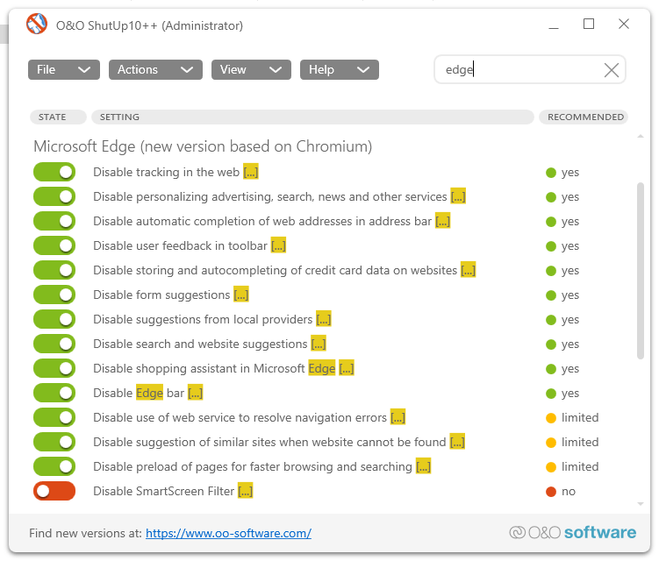The image size is (659, 561).
Task: Show [...] details for Disable user feedback in toolbar
Action: 279,245
